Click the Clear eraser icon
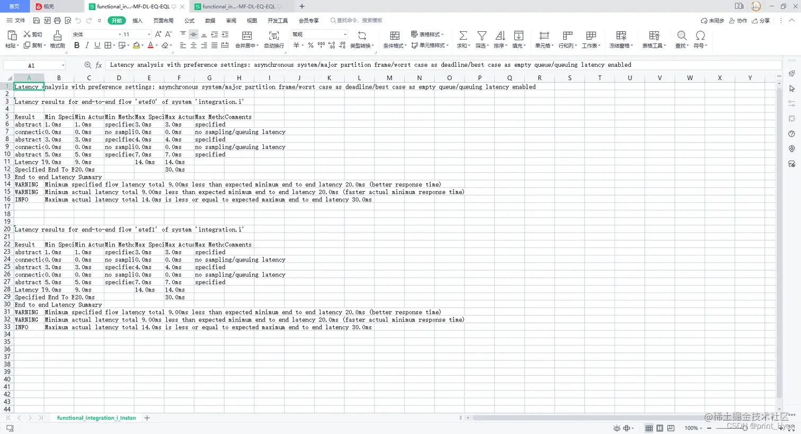The image size is (801, 434). (165, 46)
